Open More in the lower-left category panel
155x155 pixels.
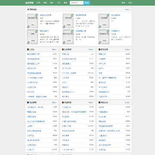(54, 102)
